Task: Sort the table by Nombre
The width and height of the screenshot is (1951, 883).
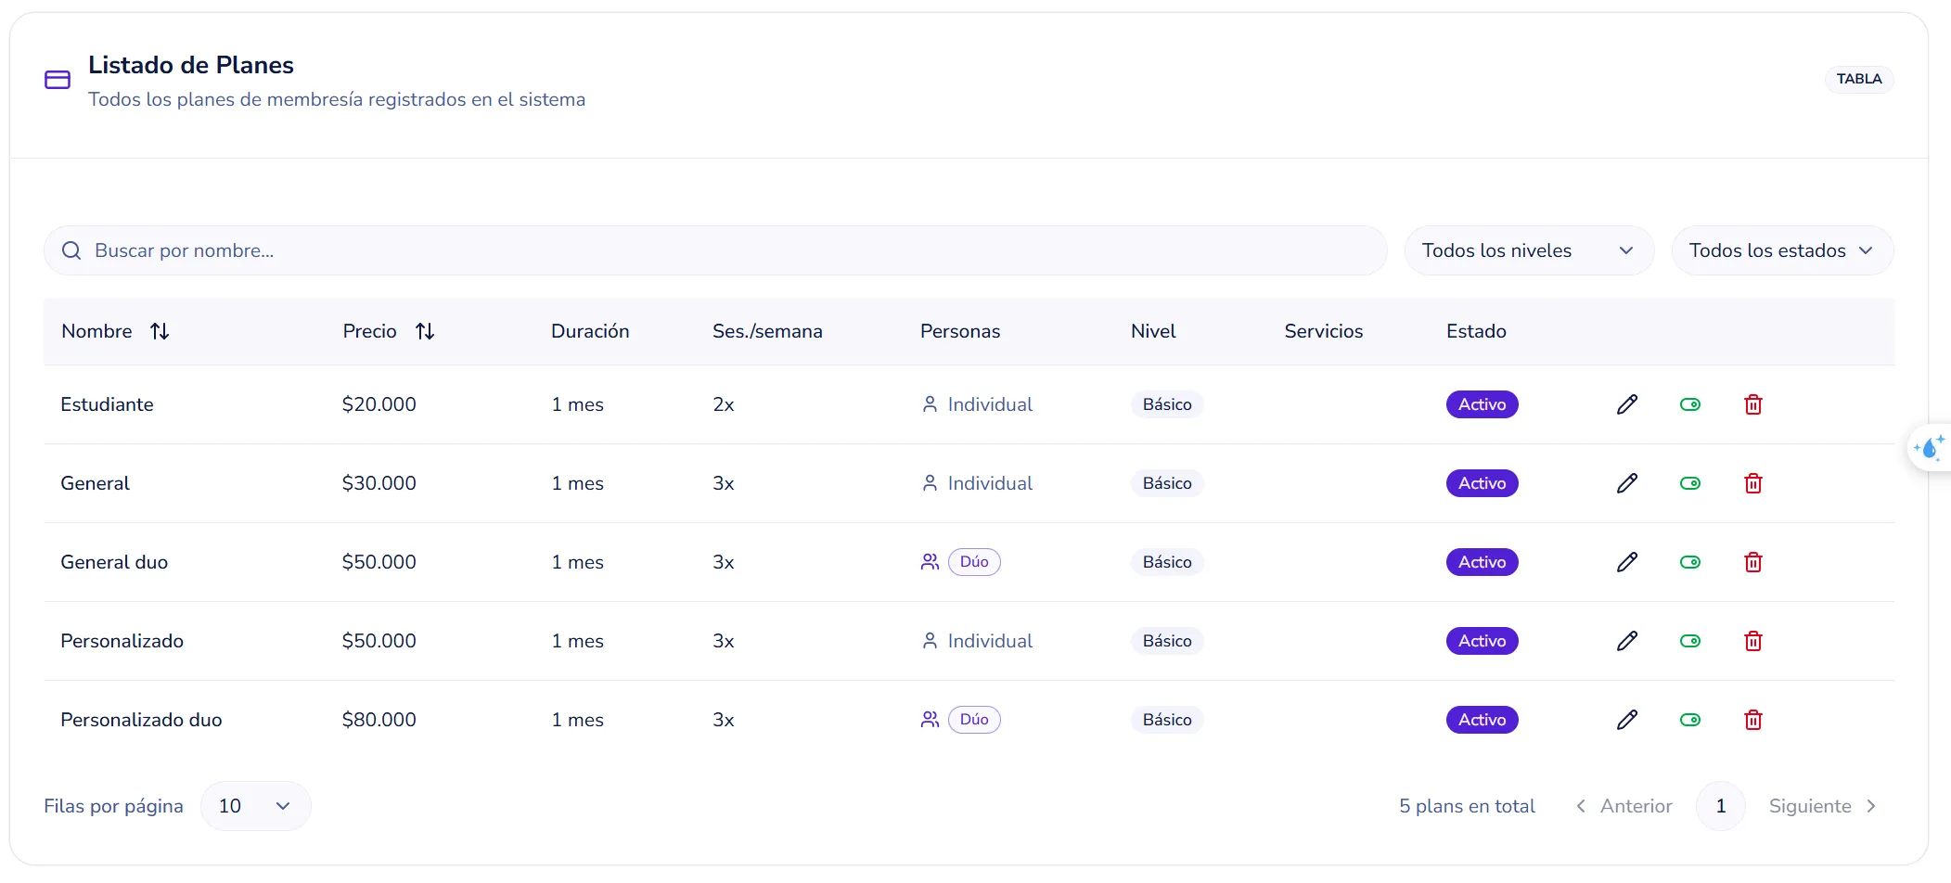Action: pyautogui.click(x=160, y=331)
